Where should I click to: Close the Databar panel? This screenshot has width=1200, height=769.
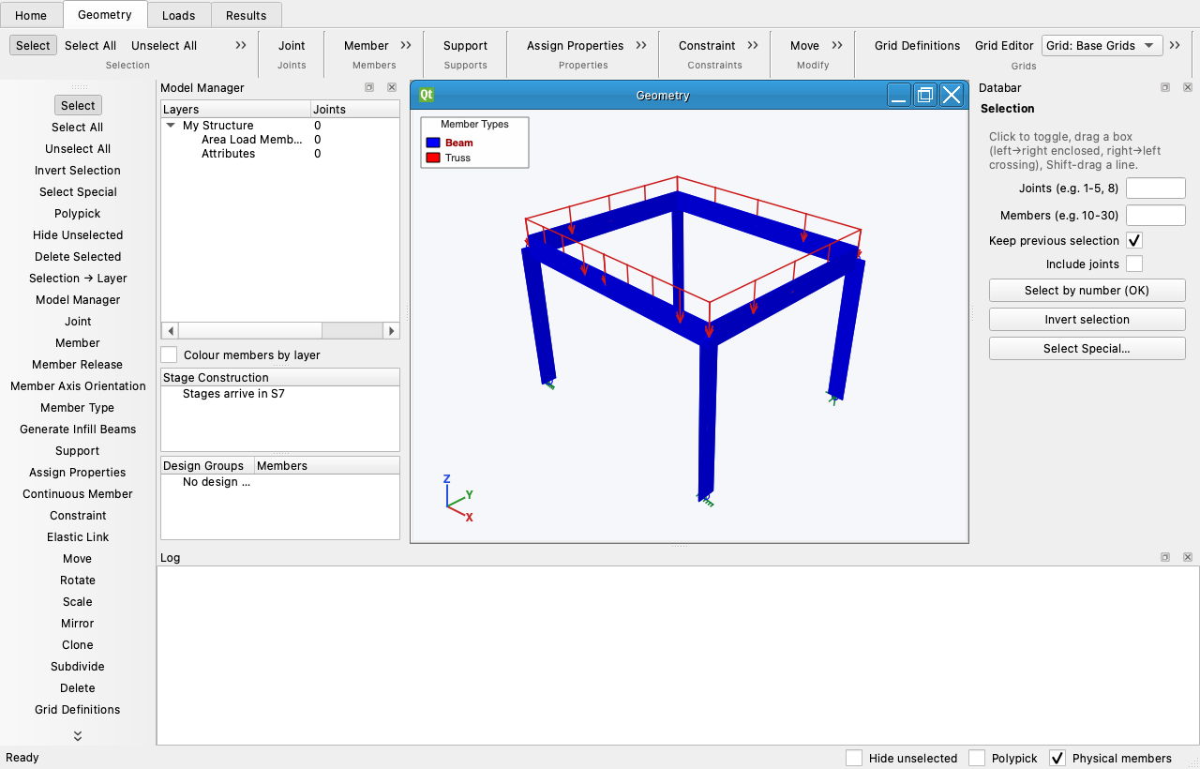tap(1188, 87)
